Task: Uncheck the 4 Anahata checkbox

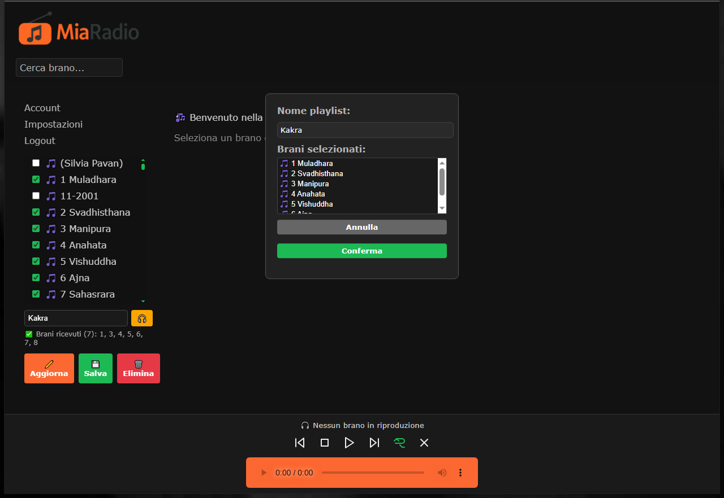Action: [x=36, y=245]
